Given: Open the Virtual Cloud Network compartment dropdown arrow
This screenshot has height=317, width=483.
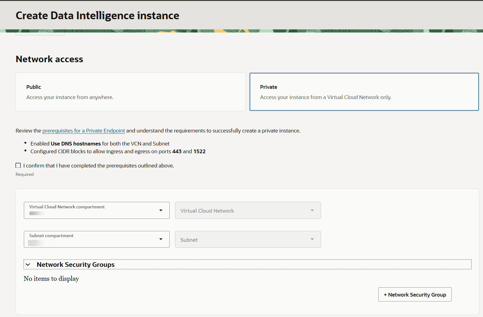Looking at the screenshot, I should tap(161, 210).
